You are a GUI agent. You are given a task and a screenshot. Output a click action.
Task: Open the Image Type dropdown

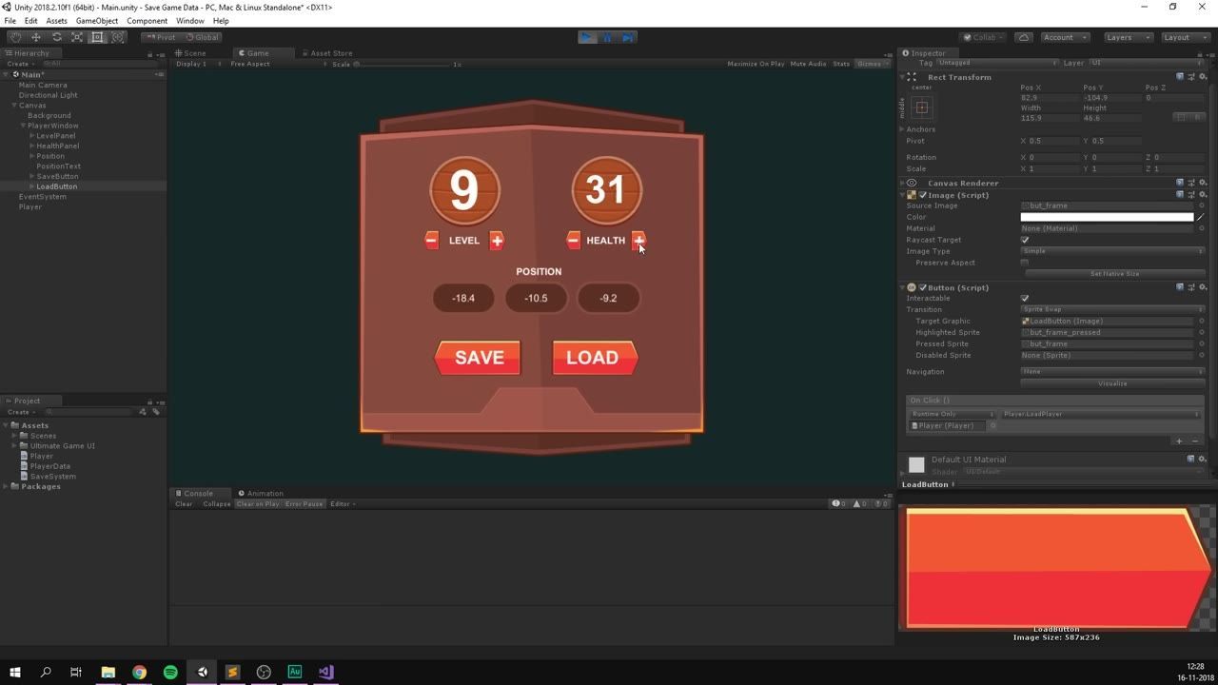(1112, 251)
